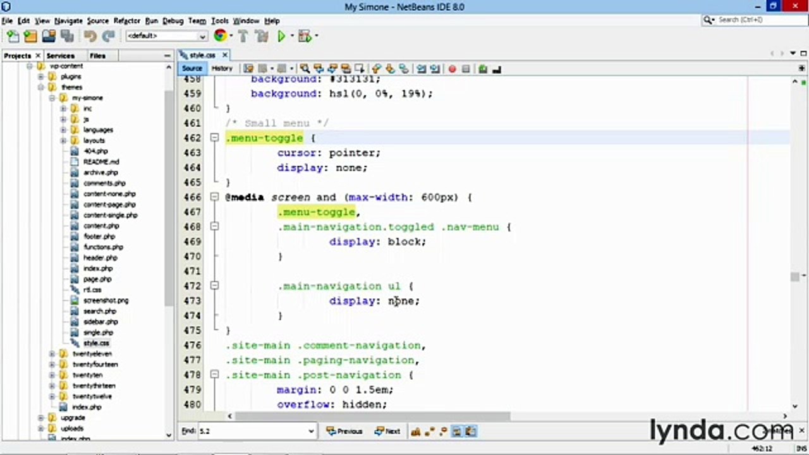Stop macro recording with square icon

(466, 69)
